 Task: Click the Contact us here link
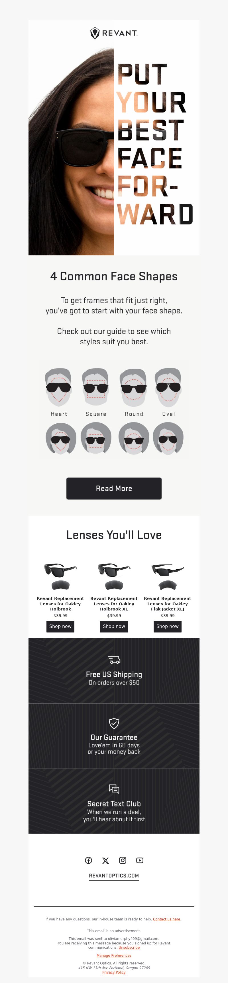tap(166, 919)
